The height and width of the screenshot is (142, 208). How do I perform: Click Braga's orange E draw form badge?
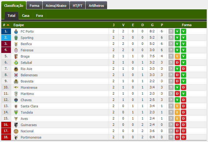click(x=177, y=56)
